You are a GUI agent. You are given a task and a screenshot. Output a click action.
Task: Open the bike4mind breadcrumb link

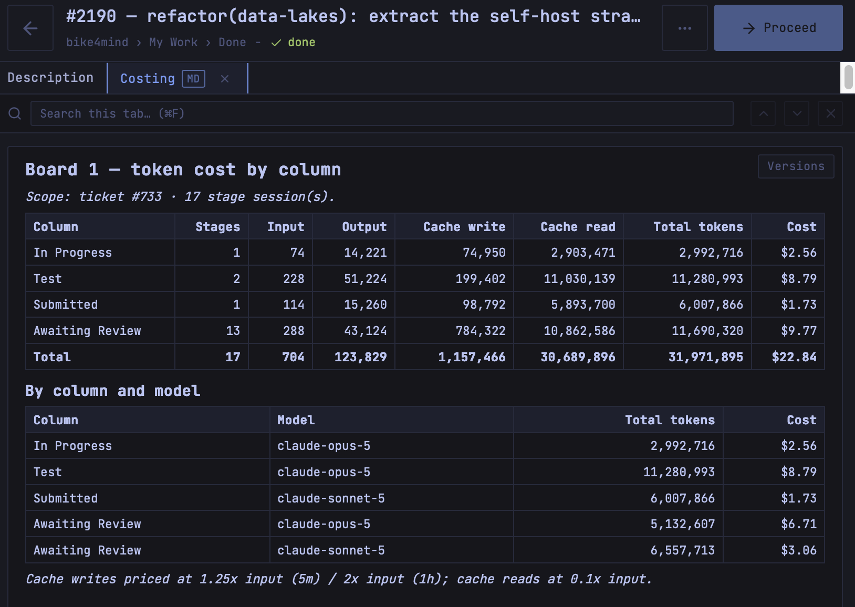(97, 43)
